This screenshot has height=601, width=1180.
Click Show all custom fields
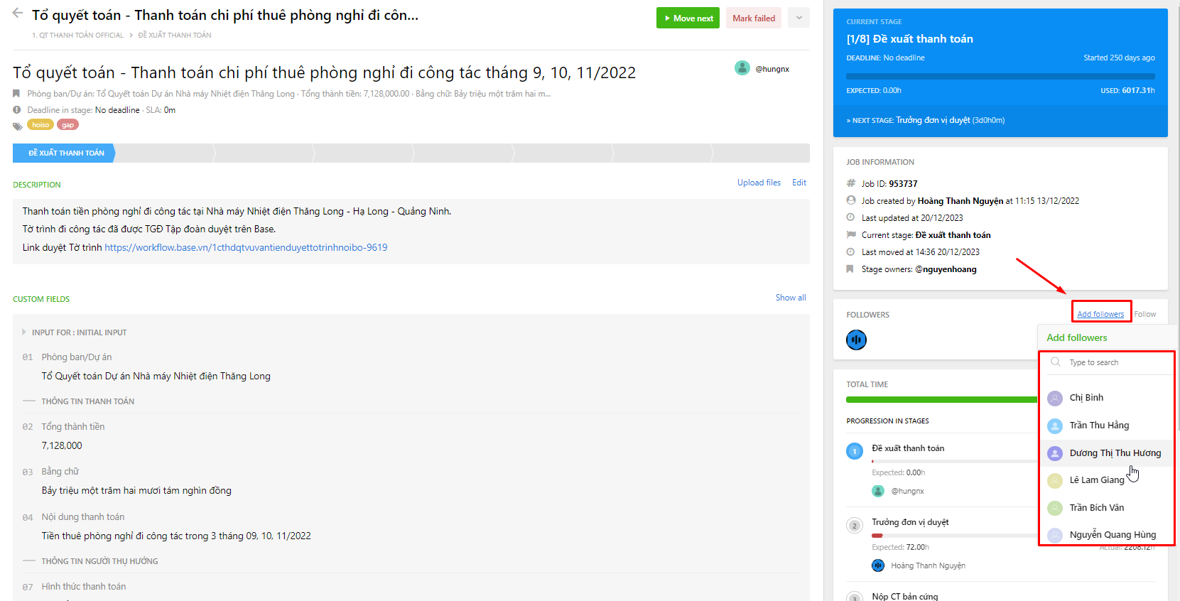click(791, 298)
